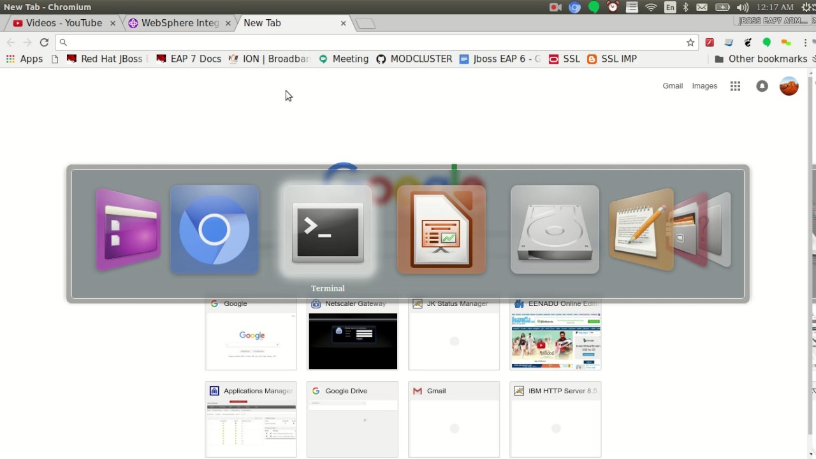The width and height of the screenshot is (816, 459).
Task: Open the Meeting bookmark
Action: pyautogui.click(x=344, y=59)
